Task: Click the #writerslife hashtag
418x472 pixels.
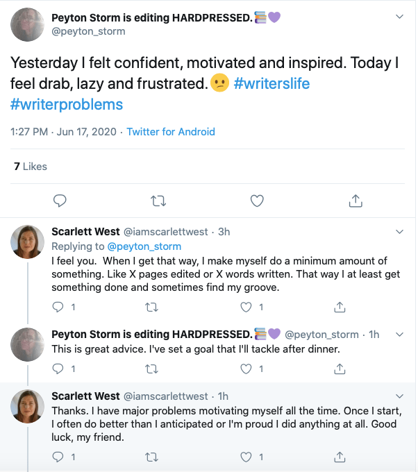Action: coord(271,84)
